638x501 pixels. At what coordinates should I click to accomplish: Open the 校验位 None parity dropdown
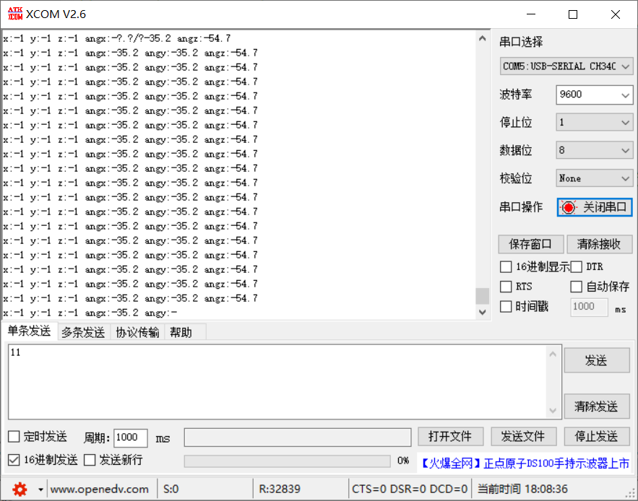click(595, 178)
